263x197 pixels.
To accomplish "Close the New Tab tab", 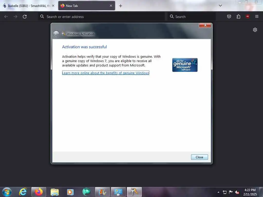I will pos(111,6).
